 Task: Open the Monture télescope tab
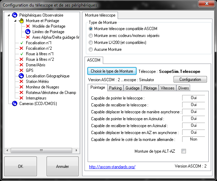click(x=100, y=15)
